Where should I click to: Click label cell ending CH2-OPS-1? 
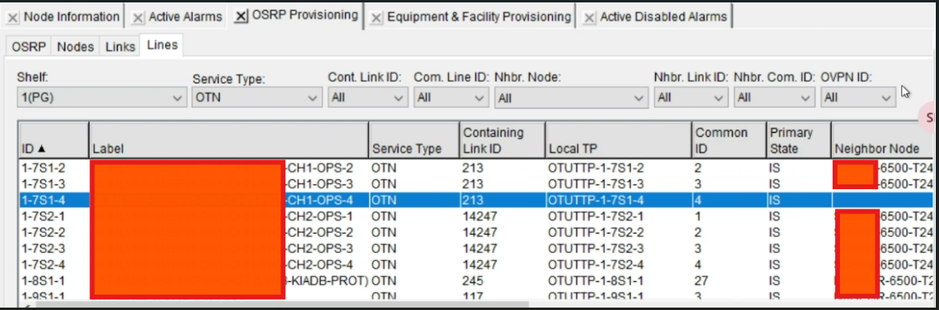(x=229, y=216)
